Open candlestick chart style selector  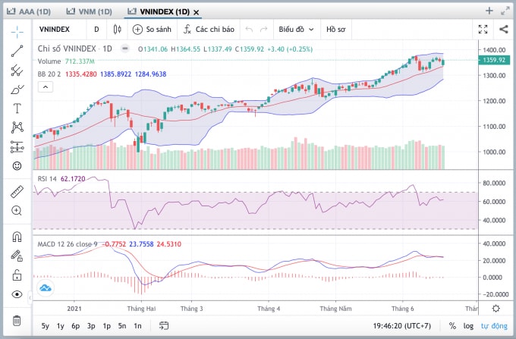[x=118, y=30]
